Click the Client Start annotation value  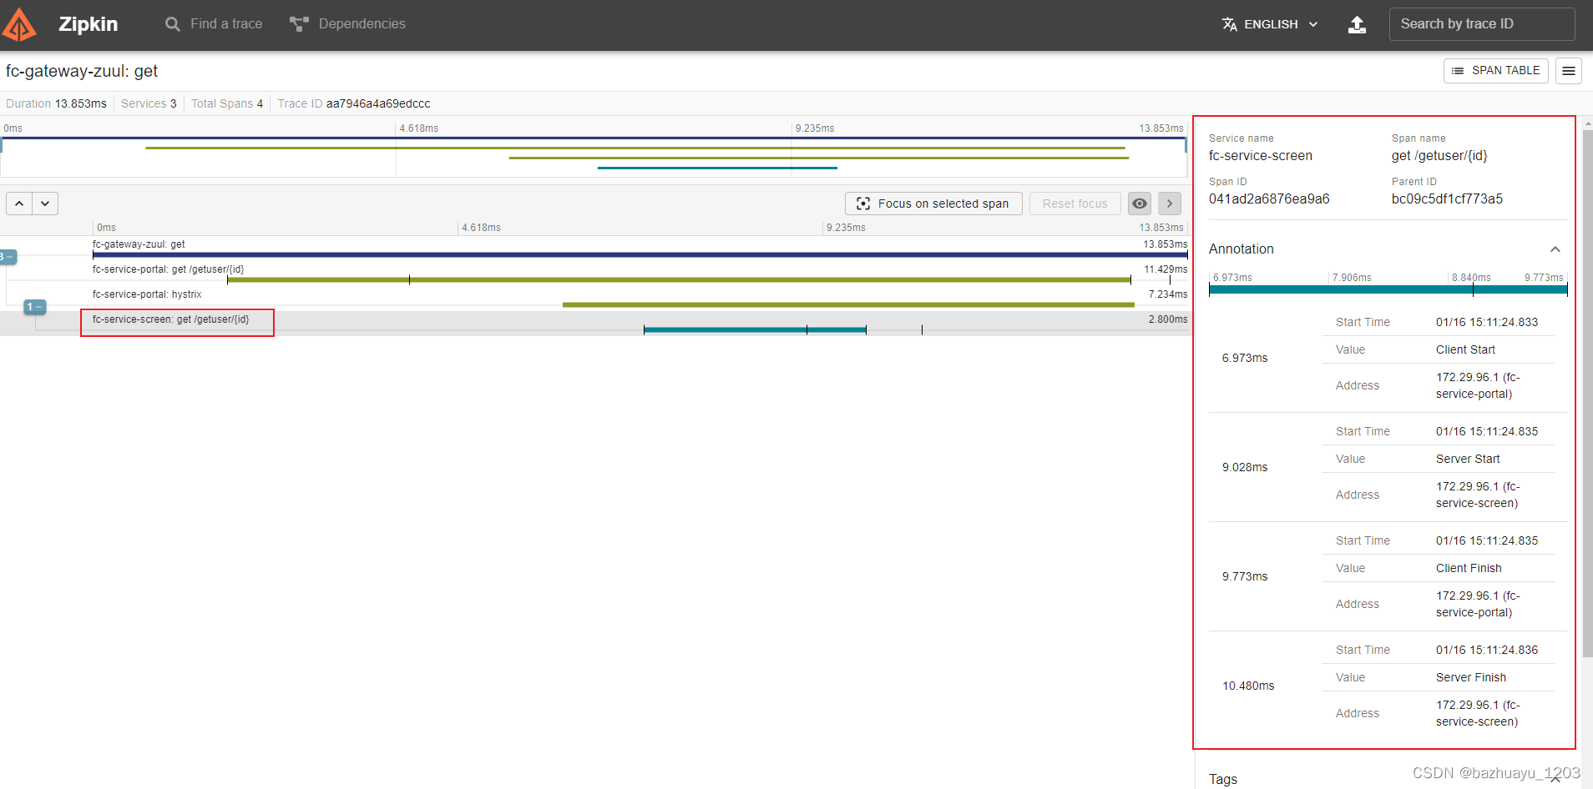point(1465,349)
